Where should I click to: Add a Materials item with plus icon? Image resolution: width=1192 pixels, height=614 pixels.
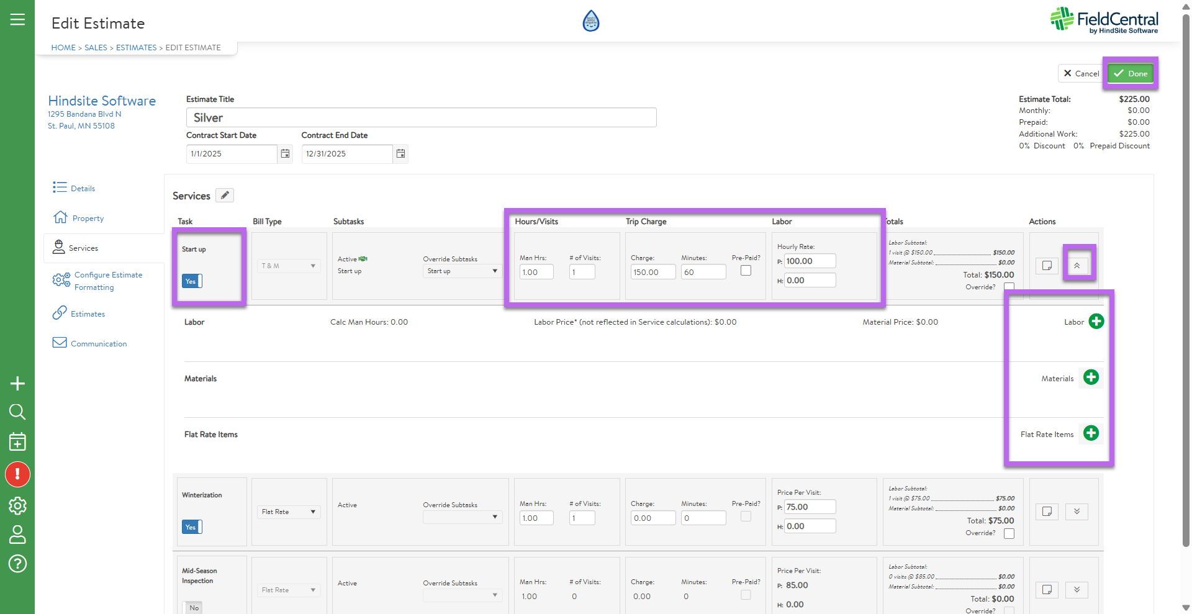tap(1091, 377)
